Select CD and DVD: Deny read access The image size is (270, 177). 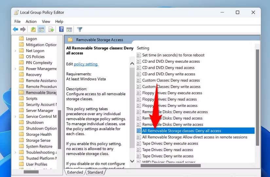(168, 68)
